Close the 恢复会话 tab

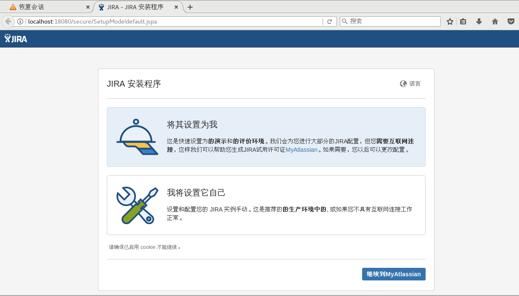(88, 7)
